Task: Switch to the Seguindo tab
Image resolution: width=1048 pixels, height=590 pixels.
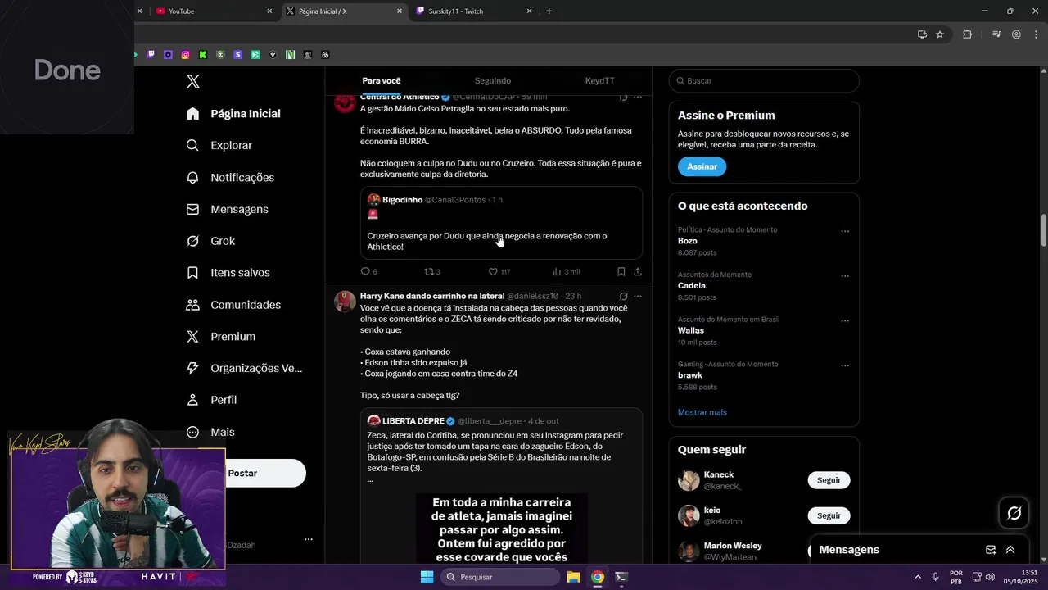Action: [493, 80]
